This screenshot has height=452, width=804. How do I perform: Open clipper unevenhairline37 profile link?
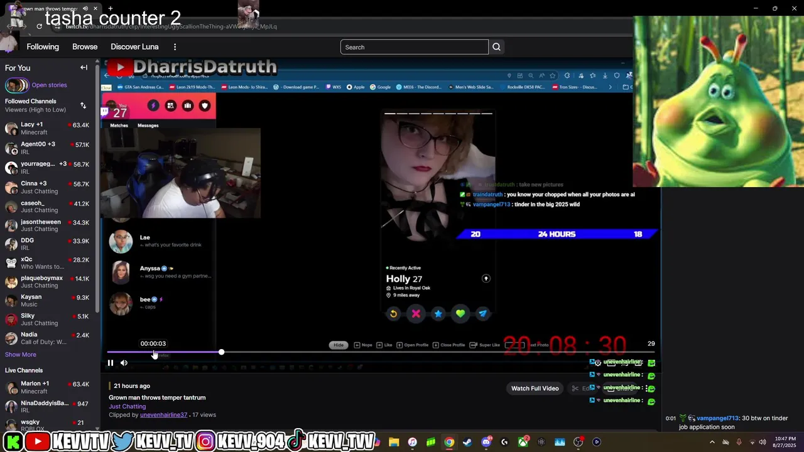pos(163,415)
